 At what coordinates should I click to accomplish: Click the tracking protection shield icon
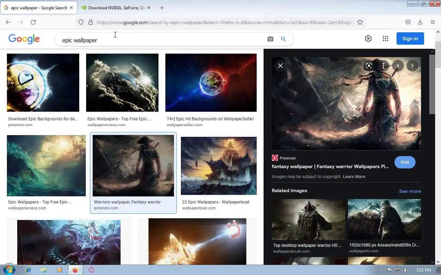[x=81, y=22]
